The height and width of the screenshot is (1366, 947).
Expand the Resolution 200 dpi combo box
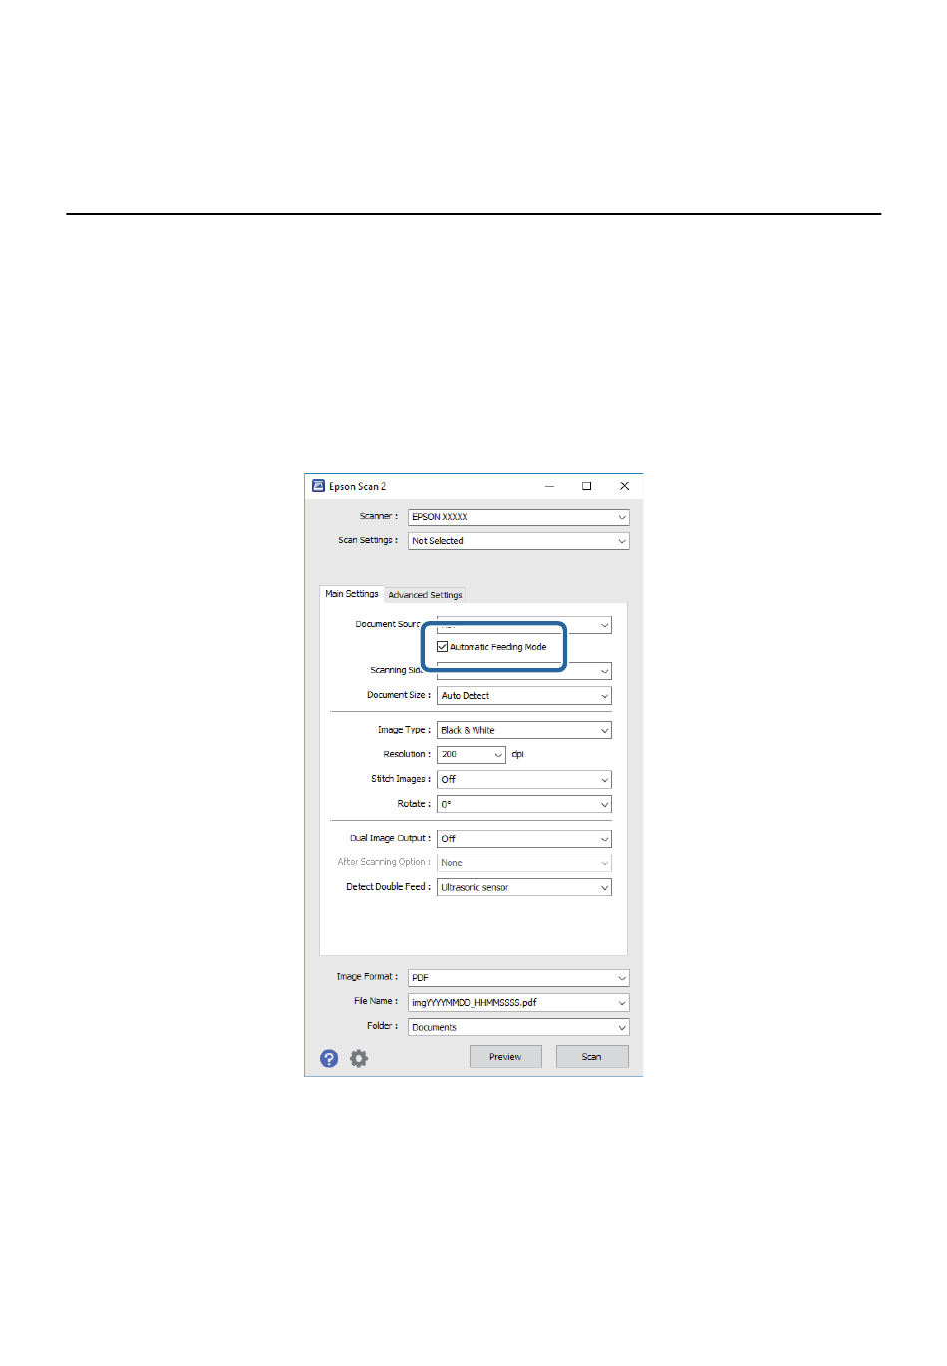click(472, 755)
